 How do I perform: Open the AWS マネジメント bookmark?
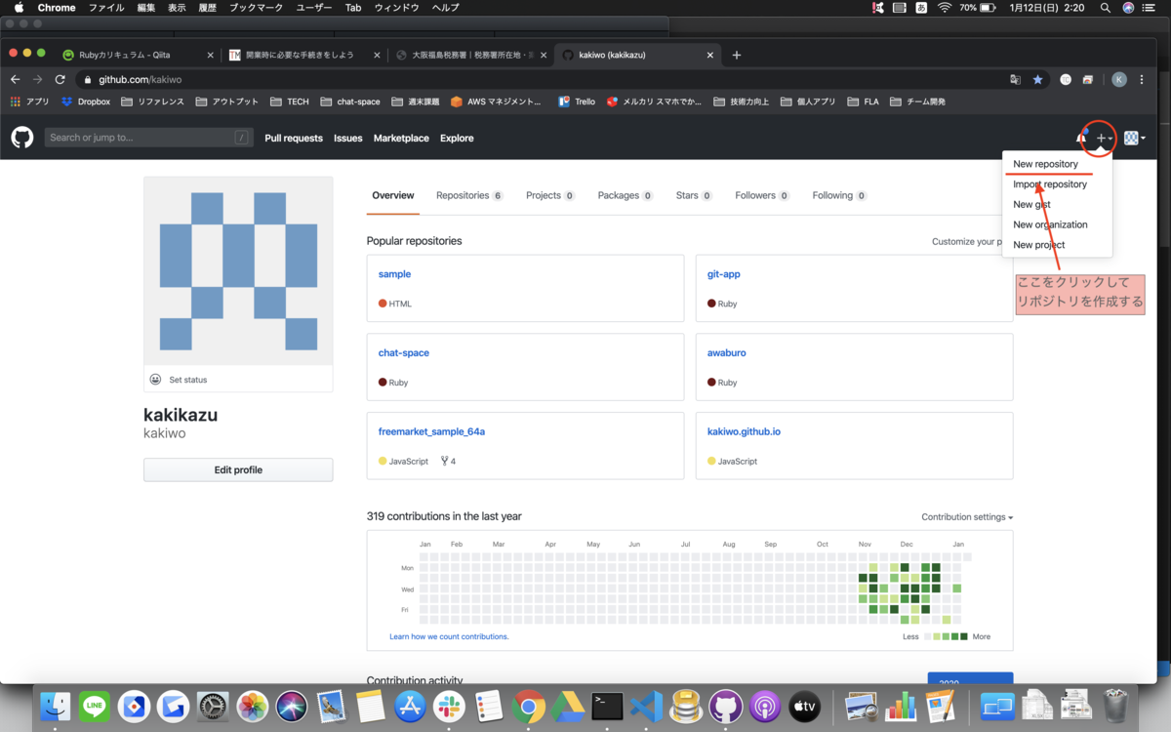pyautogui.click(x=496, y=102)
